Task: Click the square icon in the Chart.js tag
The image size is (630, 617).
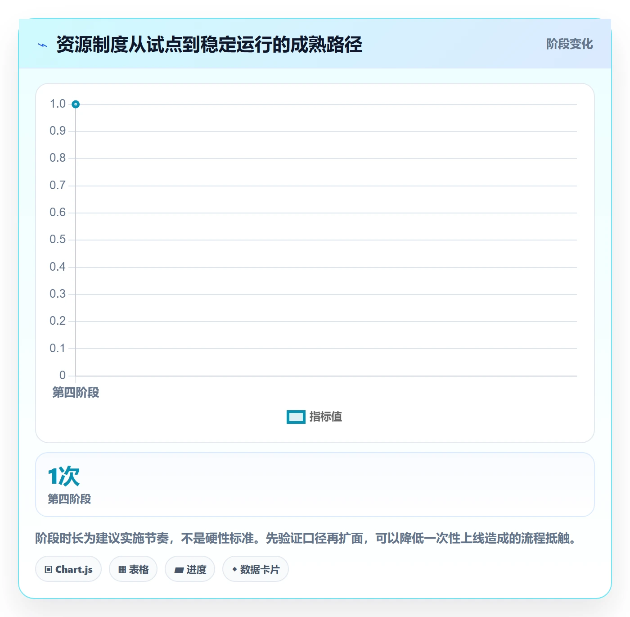Action: coord(49,570)
